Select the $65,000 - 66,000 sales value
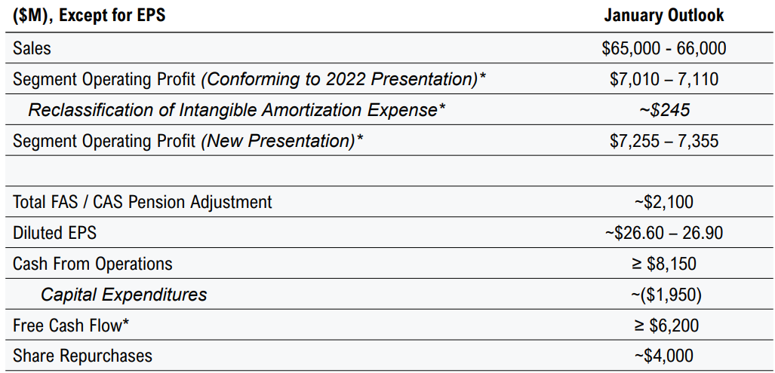This screenshot has width=775, height=373. click(x=664, y=48)
